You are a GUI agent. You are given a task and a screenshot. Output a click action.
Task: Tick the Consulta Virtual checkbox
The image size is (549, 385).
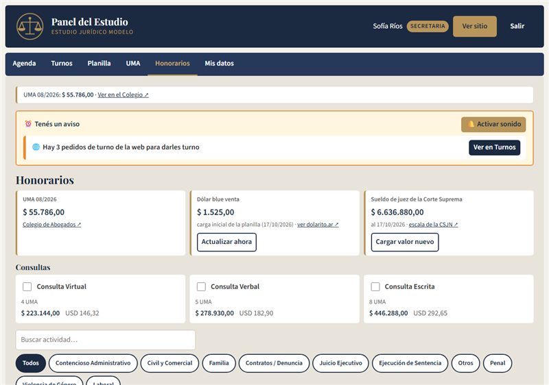point(27,286)
